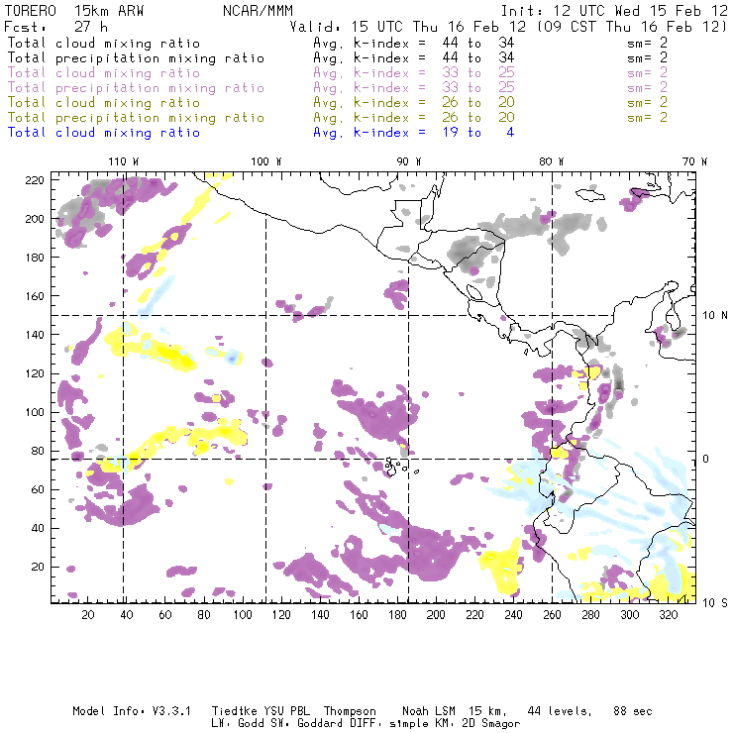733x733 pixels.
Task: Click the '80' tick label on vertical axis
Action: [38, 451]
